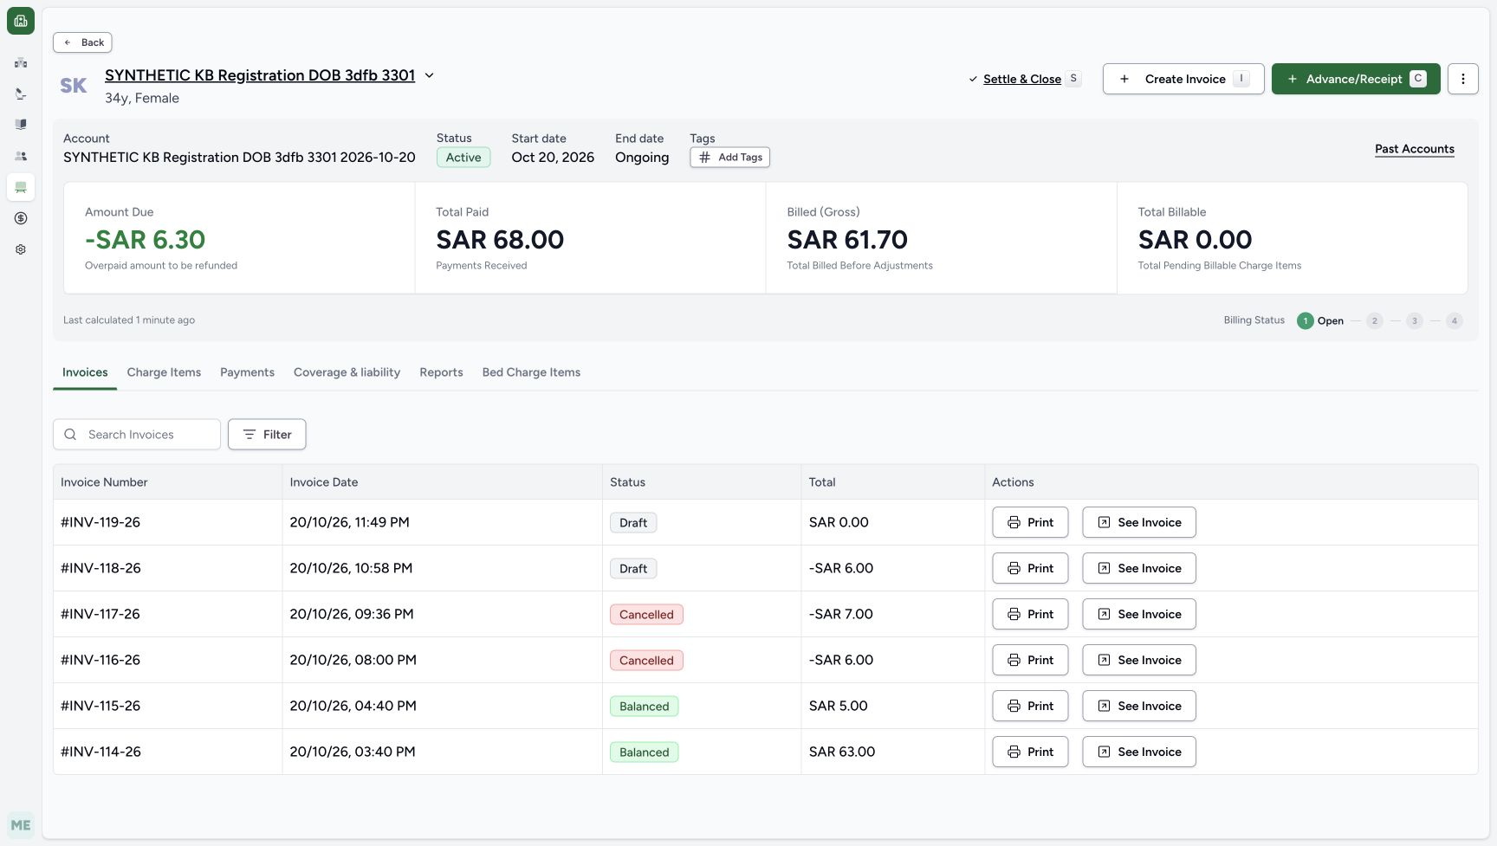1497x846 pixels.
Task: Switch to Bed Charge Items tab
Action: [x=531, y=372]
